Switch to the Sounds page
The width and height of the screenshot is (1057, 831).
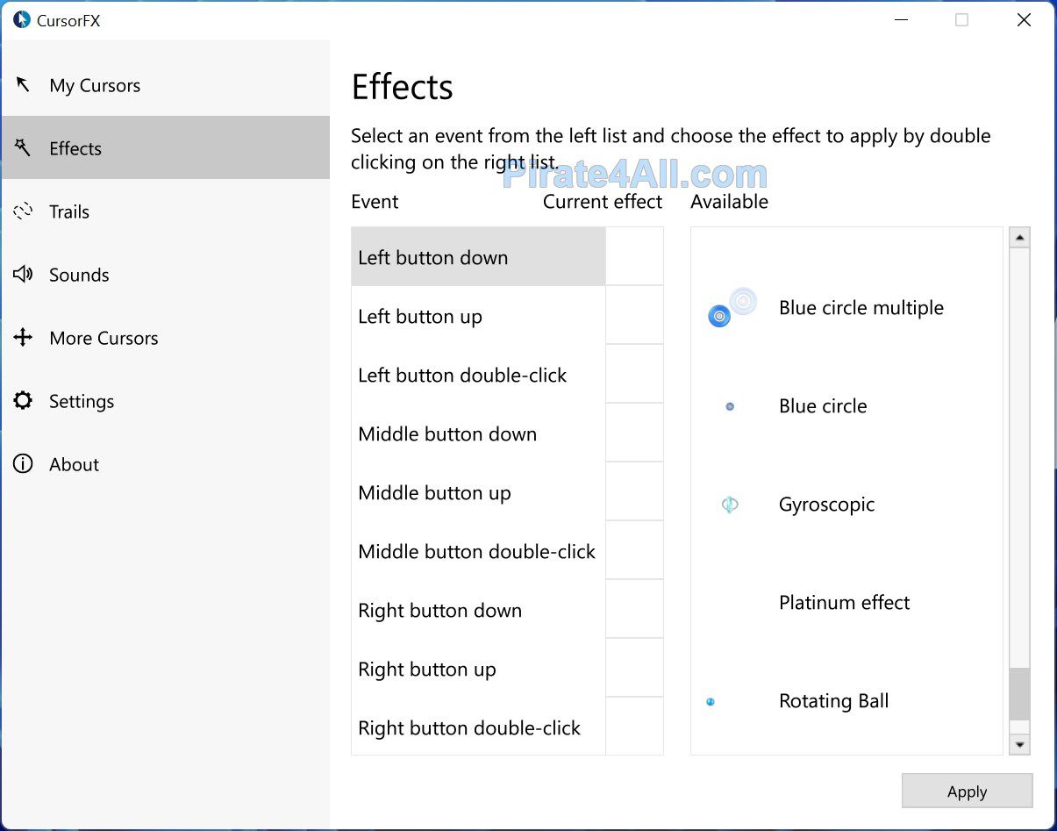tap(79, 275)
